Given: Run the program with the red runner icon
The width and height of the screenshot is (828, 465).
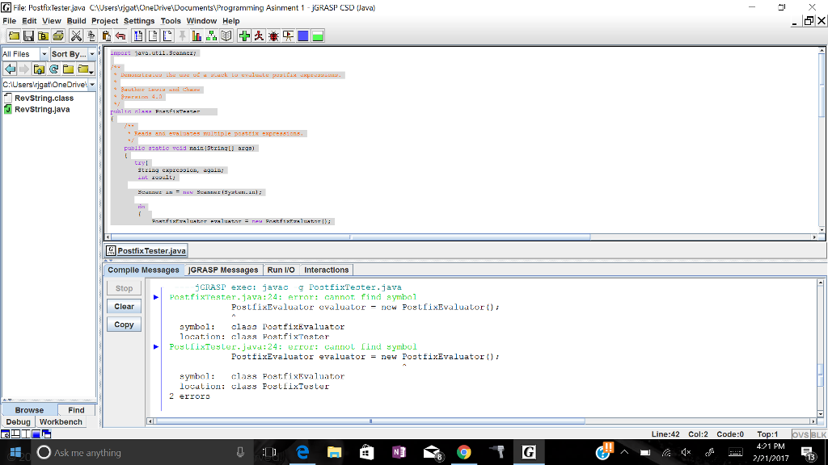Looking at the screenshot, I should click(259, 36).
